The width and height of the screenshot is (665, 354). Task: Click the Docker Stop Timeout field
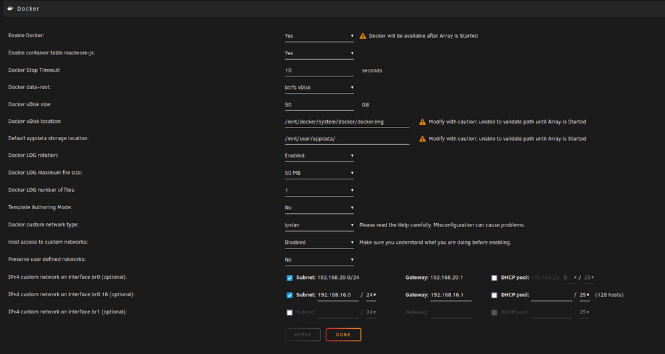coord(319,70)
